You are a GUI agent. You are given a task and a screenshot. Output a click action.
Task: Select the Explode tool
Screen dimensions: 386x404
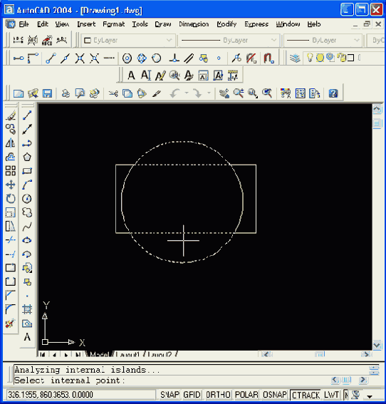click(x=11, y=323)
